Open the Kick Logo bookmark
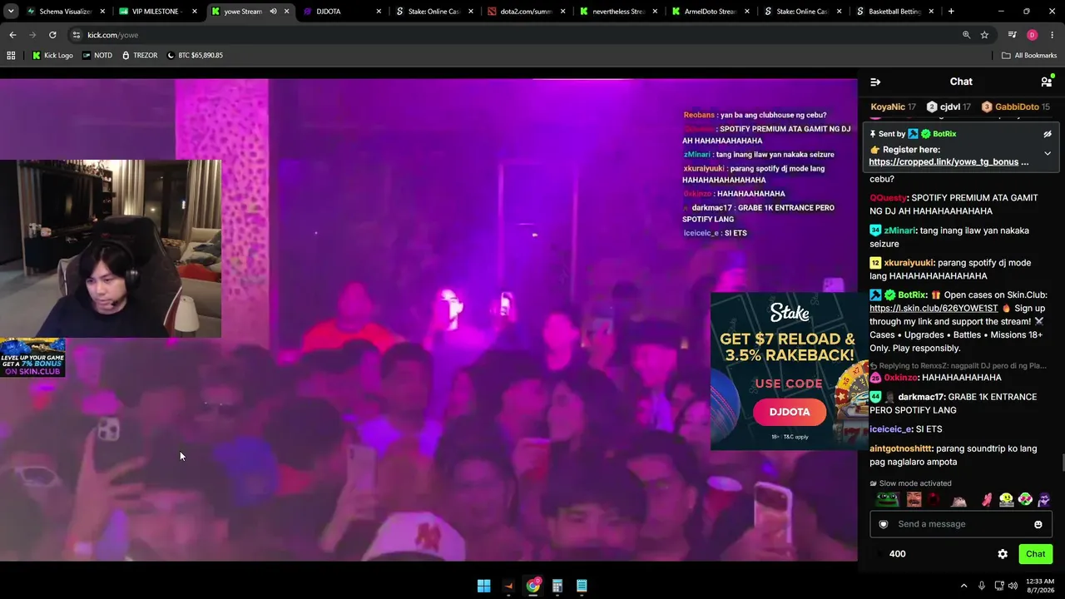The height and width of the screenshot is (599, 1065). tap(52, 56)
